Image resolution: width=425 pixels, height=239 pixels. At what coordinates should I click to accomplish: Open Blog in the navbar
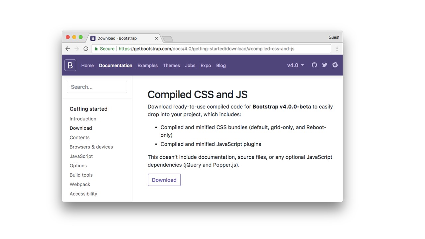click(221, 65)
